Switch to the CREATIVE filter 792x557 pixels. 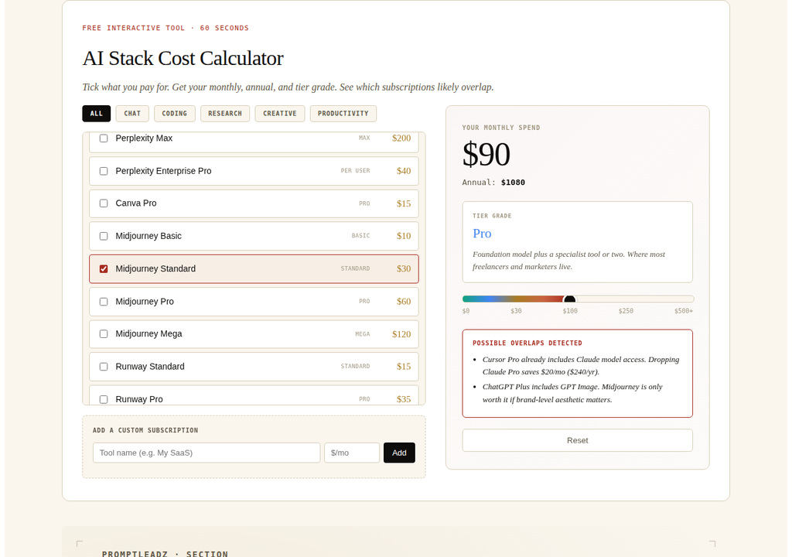pos(280,113)
